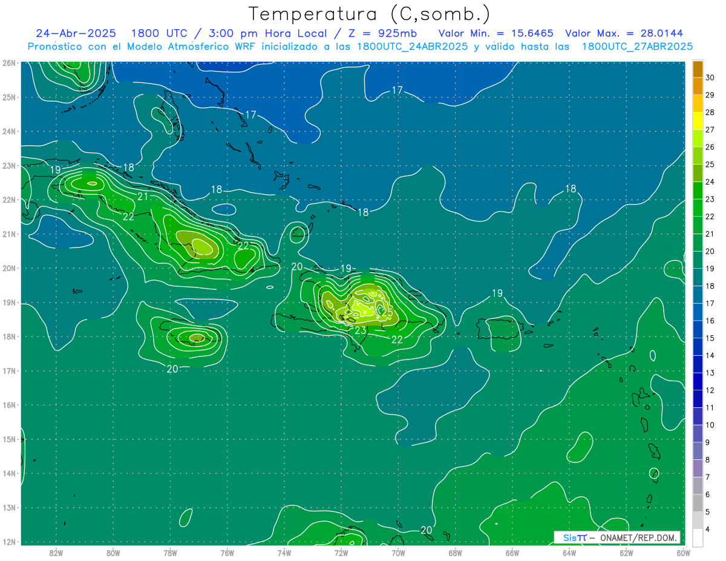This screenshot has width=726, height=561.
Task: Click the legend value '30'
Action: [x=710, y=77]
